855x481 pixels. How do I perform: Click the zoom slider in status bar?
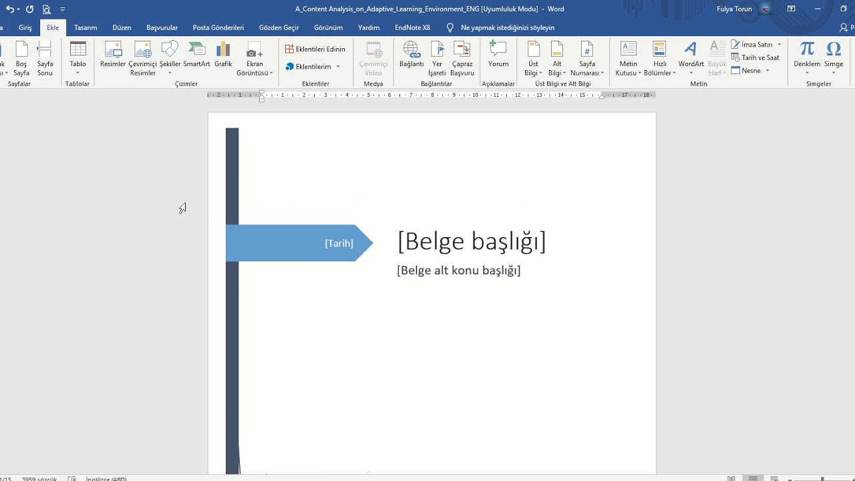click(822, 478)
